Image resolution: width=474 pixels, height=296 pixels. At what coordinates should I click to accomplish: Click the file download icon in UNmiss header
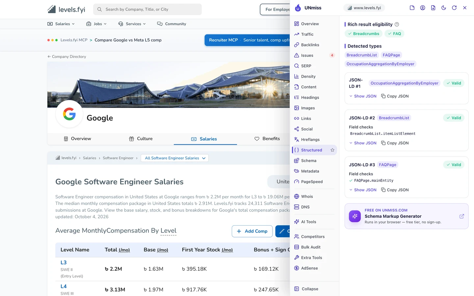[x=433, y=8]
